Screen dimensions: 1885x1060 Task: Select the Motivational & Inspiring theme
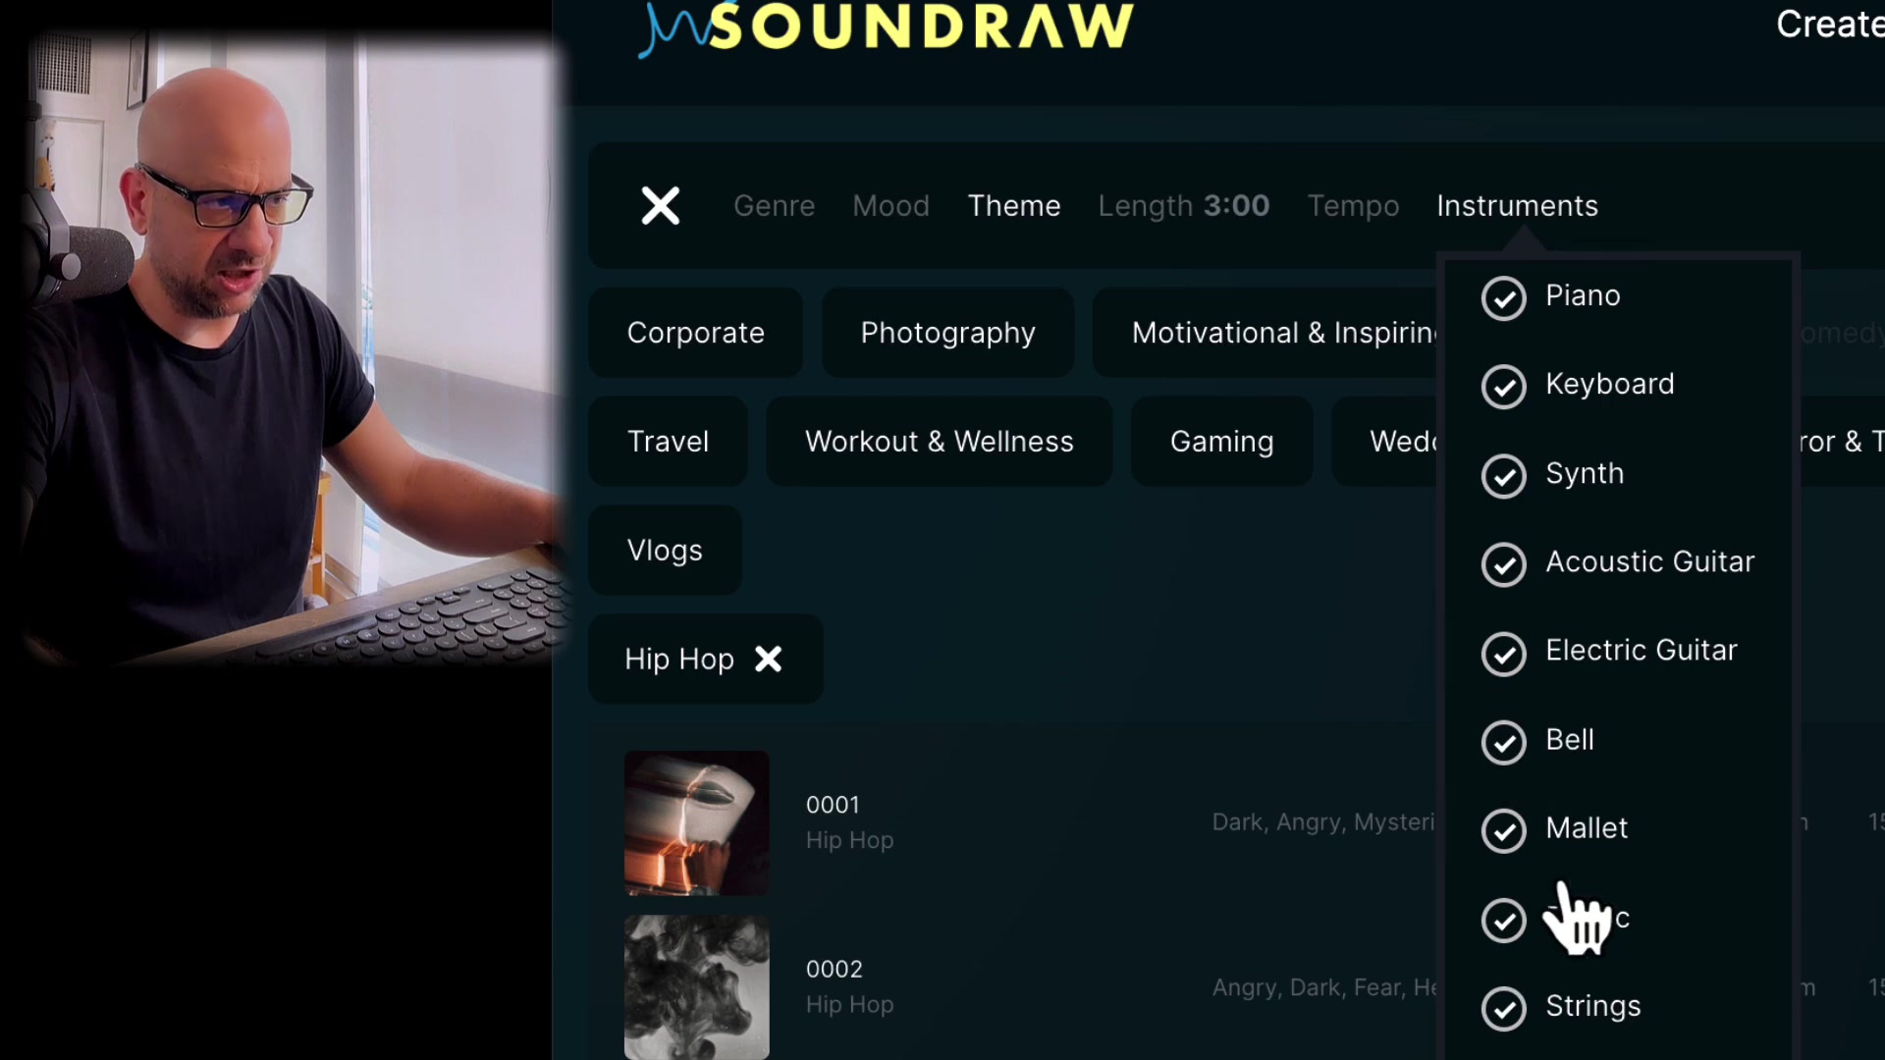tap(1266, 333)
